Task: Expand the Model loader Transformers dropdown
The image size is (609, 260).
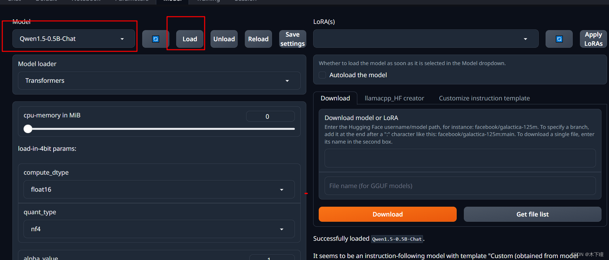Action: coord(159,80)
